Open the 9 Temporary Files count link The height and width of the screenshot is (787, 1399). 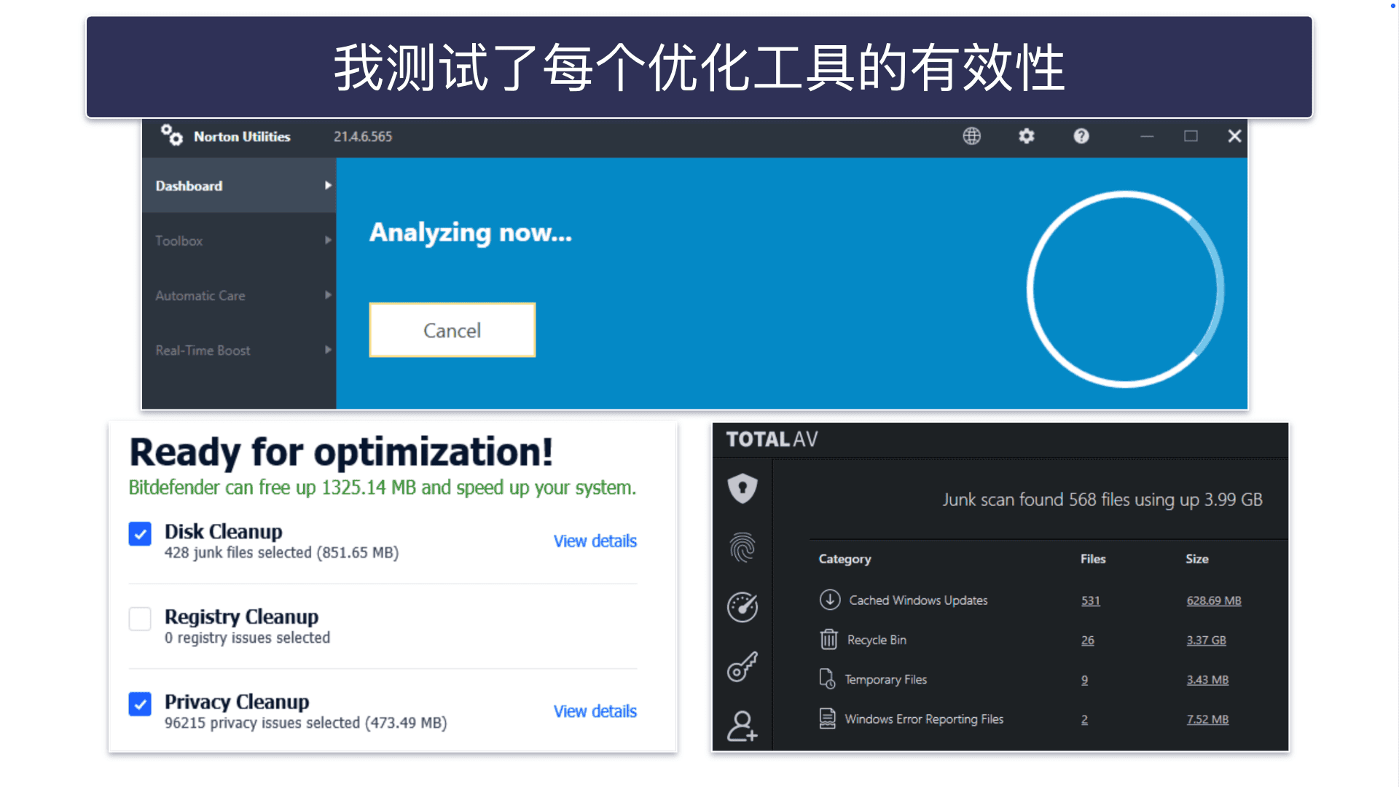click(x=1084, y=679)
